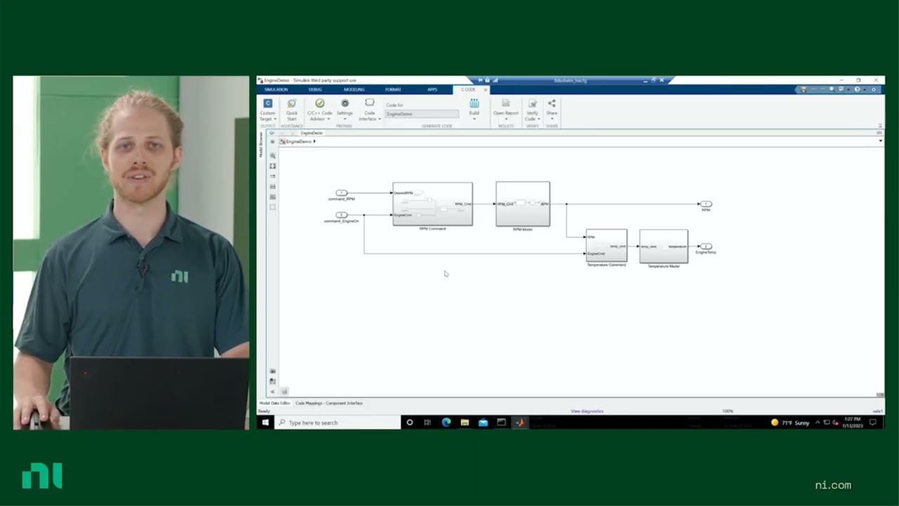Expand the Code Interface dropdown arrow
The height and width of the screenshot is (506, 899).
[x=380, y=119]
